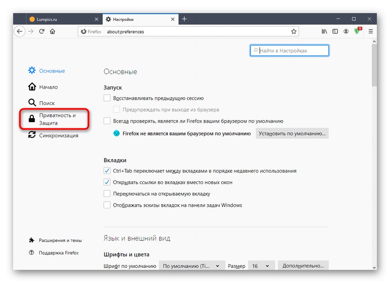
Task: Click the Шрифты и цвета heading
Action: [126, 254]
